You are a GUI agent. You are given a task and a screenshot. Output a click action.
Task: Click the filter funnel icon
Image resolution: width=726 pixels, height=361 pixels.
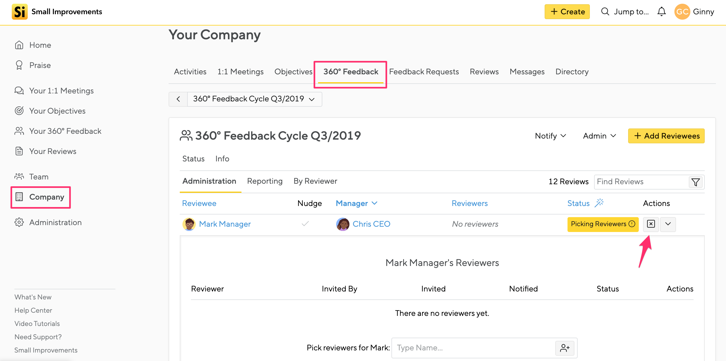tap(695, 182)
